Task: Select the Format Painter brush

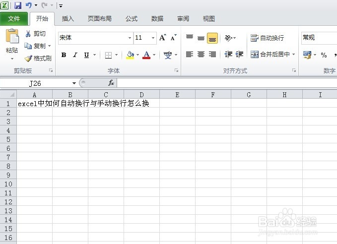Action: (x=28, y=58)
